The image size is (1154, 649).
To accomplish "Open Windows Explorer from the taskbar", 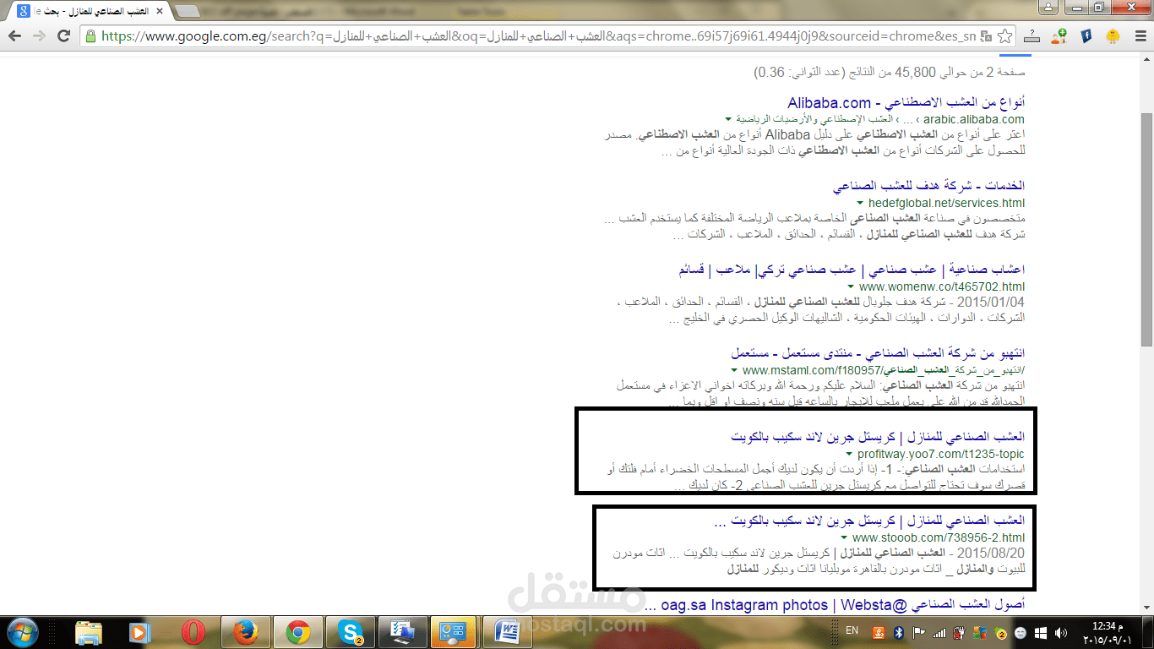I will click(89, 631).
